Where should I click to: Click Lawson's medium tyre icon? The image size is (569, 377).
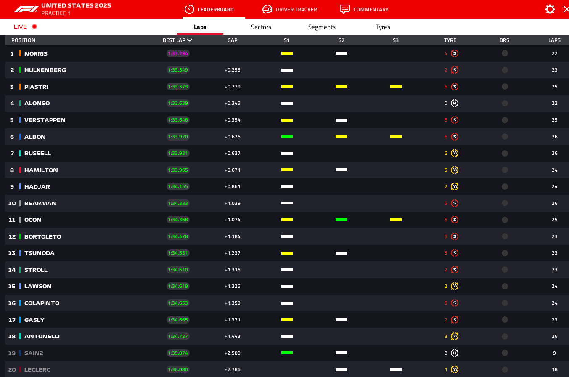454,286
